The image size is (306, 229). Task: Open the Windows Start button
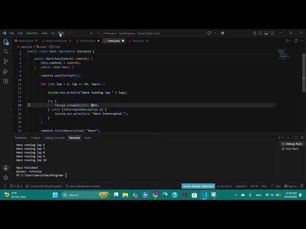click(x=55, y=195)
